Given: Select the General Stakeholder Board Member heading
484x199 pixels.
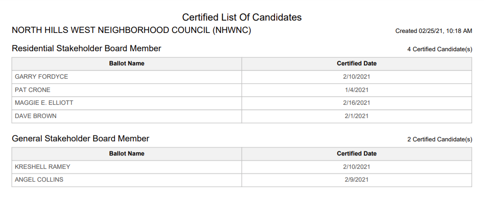Looking at the screenshot, I should tap(81, 139).
